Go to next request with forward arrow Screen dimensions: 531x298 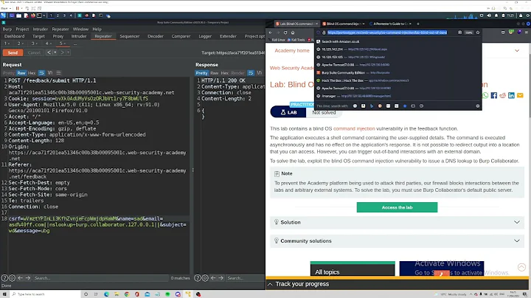pyautogui.click(x=62, y=52)
